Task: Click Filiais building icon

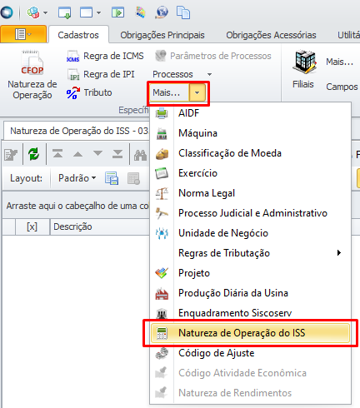Action: pos(304,62)
